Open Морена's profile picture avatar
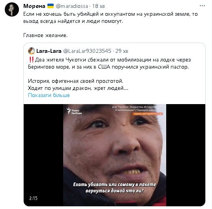The image size is (212, 209). pyautogui.click(x=12, y=9)
